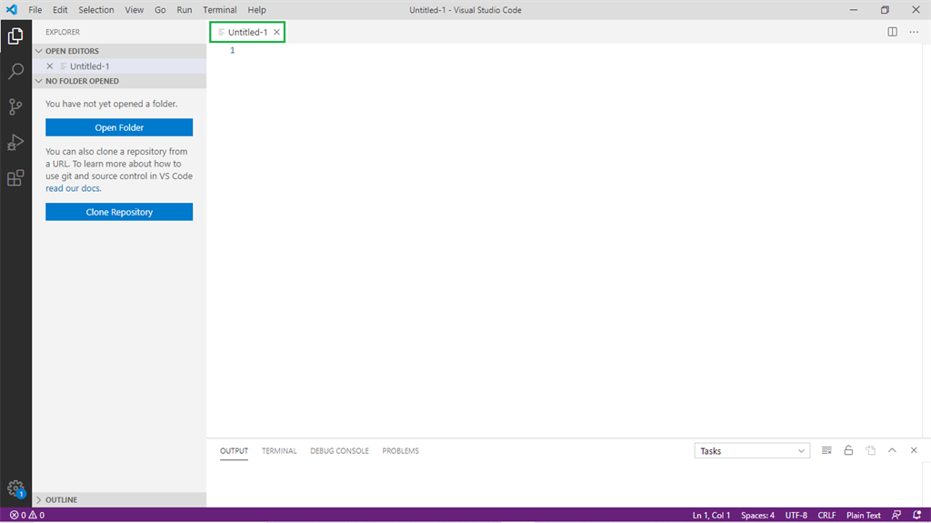Show errors and warnings count in status bar
931x523 pixels.
(27, 516)
